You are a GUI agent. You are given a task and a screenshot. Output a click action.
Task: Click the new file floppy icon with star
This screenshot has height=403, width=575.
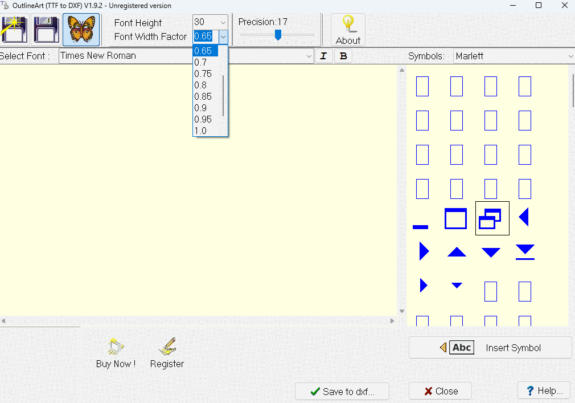click(x=14, y=30)
